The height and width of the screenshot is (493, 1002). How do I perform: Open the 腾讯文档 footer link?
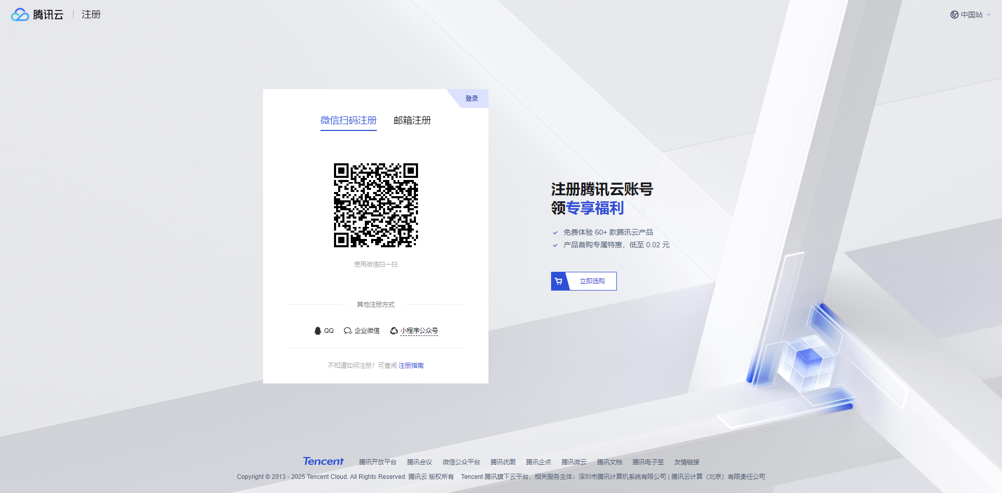tap(610, 462)
